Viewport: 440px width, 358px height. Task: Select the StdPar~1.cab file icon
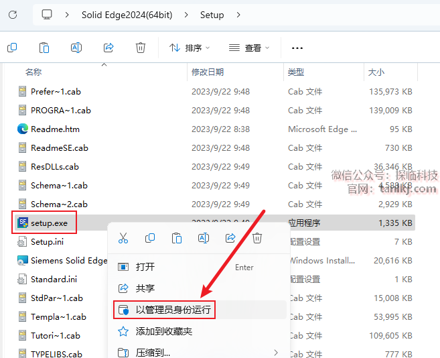point(23,298)
